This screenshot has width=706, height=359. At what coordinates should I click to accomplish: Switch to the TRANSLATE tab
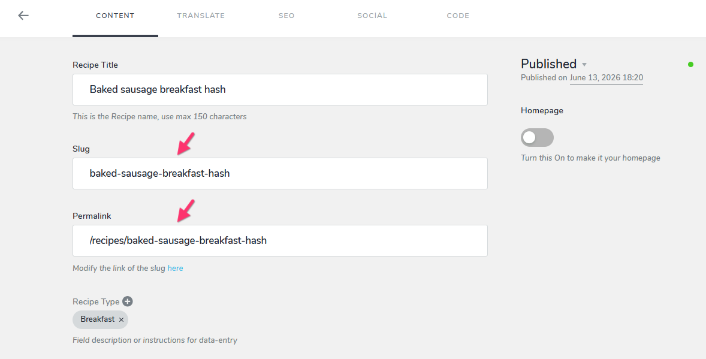[x=201, y=16]
